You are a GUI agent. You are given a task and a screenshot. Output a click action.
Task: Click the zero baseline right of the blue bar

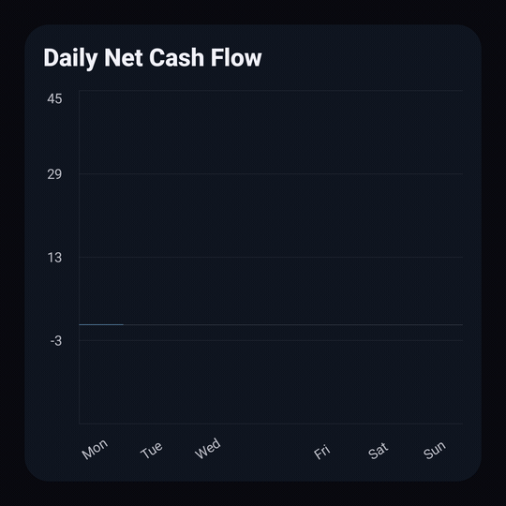coord(293,324)
